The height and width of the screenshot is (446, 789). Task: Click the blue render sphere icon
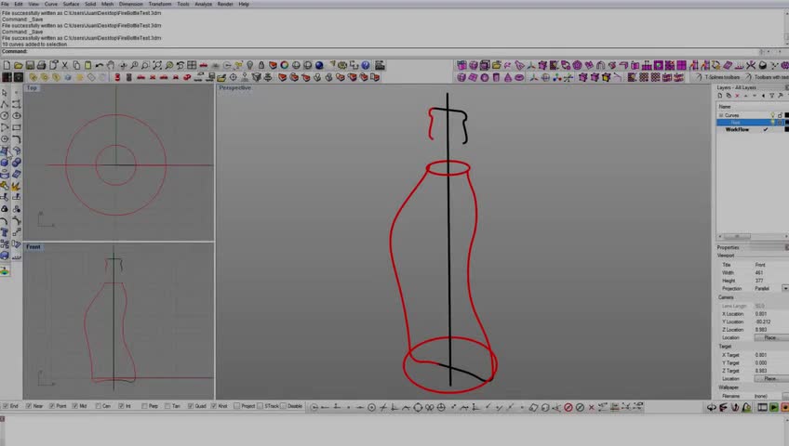coord(319,65)
